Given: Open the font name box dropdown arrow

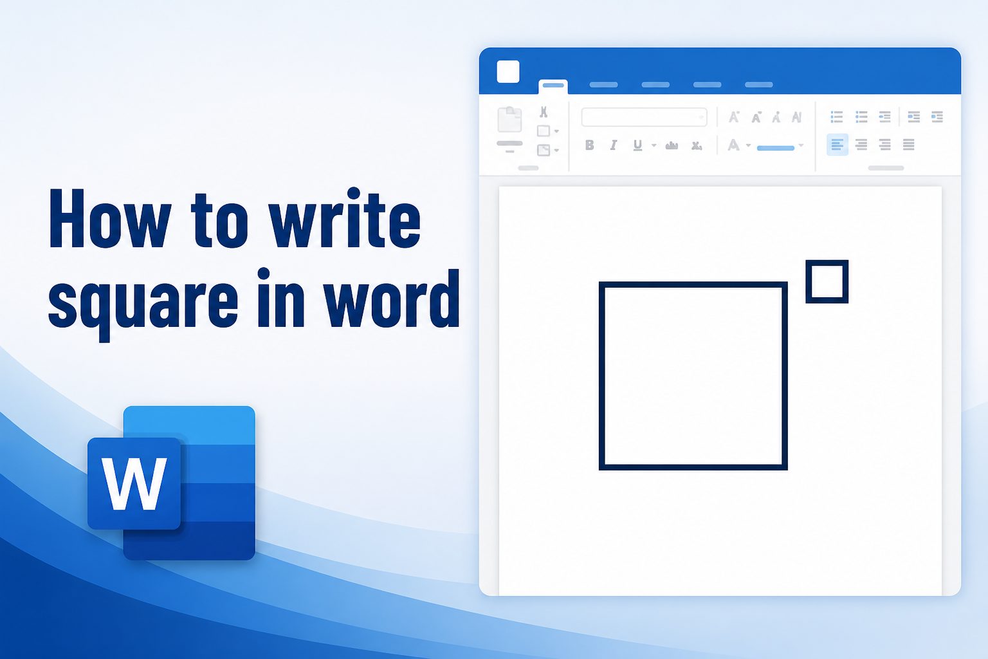Looking at the screenshot, I should [701, 117].
